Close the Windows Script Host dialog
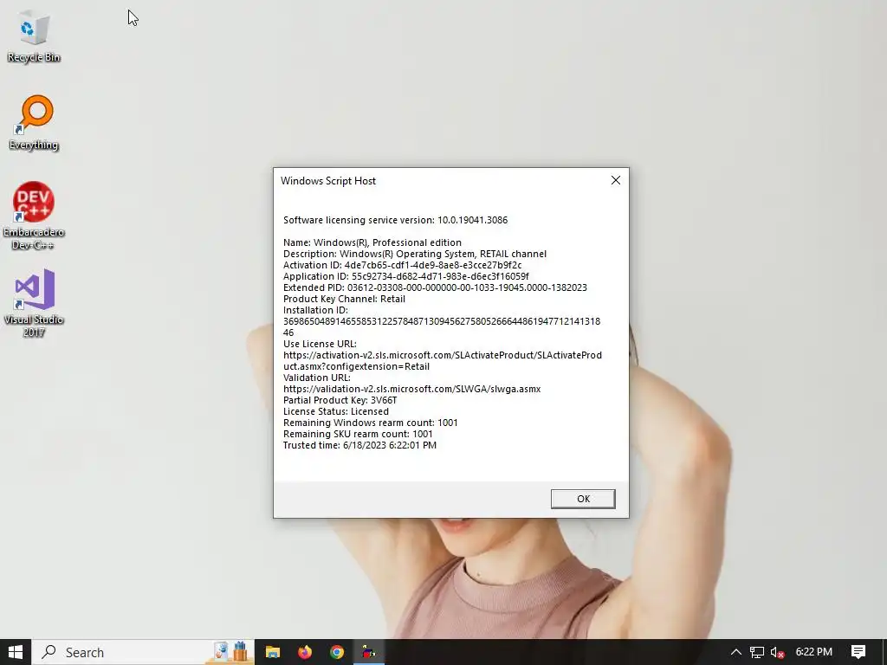The width and height of the screenshot is (887, 665). pos(616,180)
